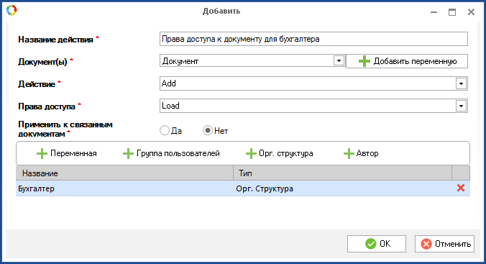Click the Отменить button
Screen dimensions: 486x264
tap(445, 244)
